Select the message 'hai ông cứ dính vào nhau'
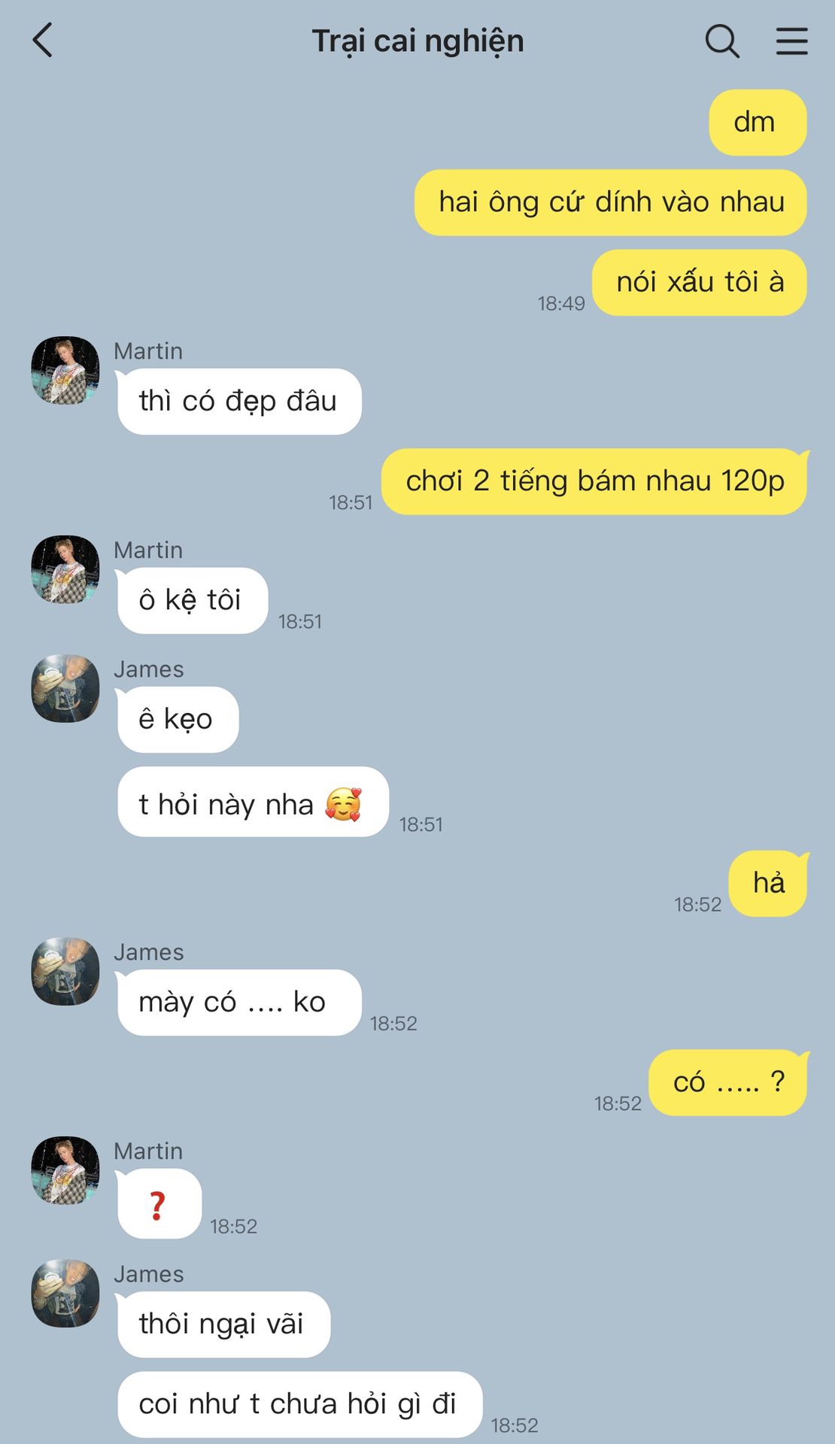Screen dimensions: 835x1444 coord(611,202)
